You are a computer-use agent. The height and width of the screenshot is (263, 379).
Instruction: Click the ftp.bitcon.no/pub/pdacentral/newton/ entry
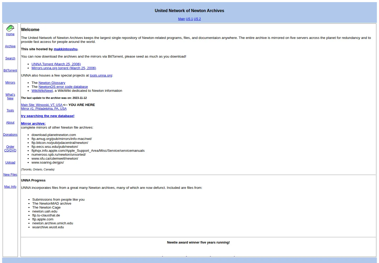point(60,143)
